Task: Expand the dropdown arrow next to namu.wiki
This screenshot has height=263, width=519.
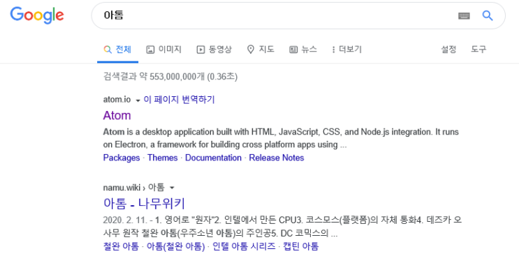Action: tap(172, 188)
